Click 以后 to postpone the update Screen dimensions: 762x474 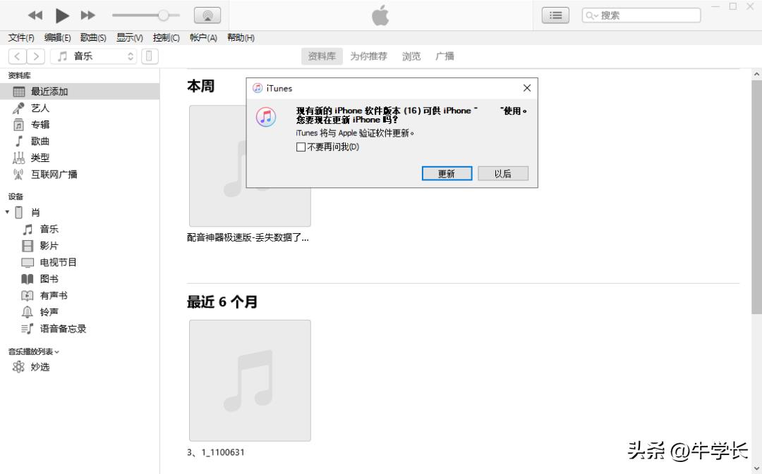(502, 173)
